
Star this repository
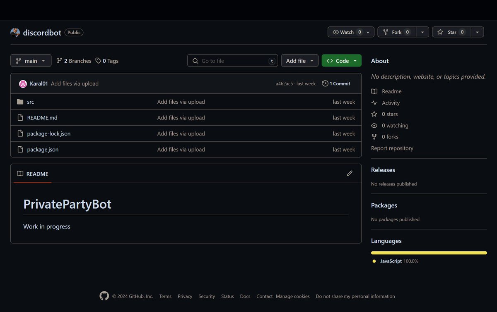[451, 32]
